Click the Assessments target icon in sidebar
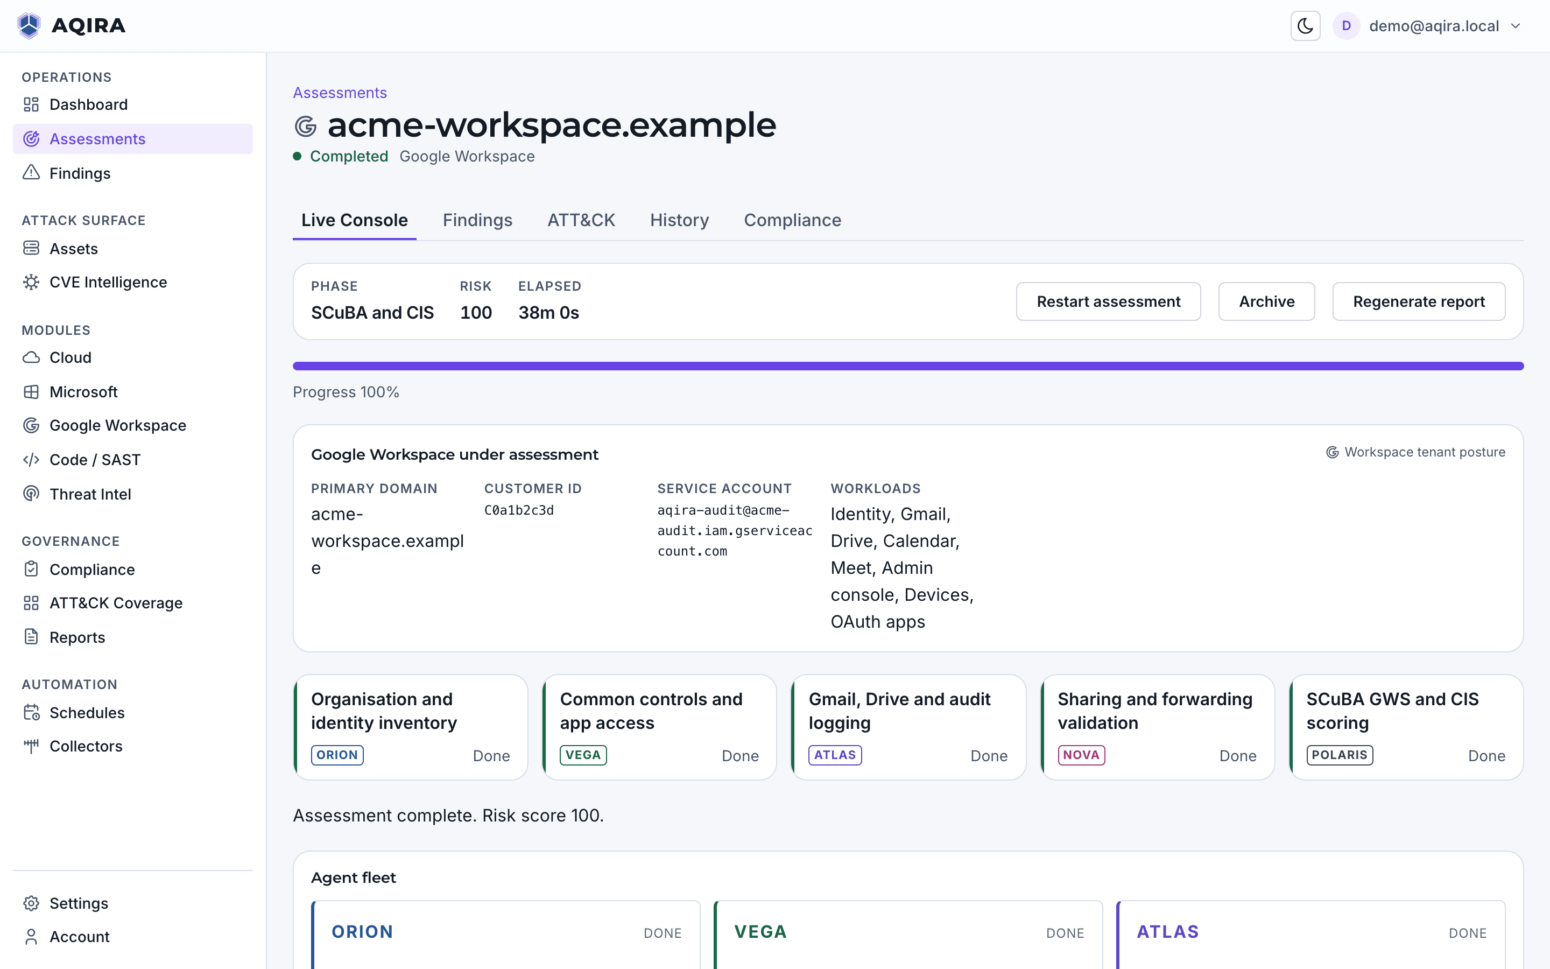1550x969 pixels. pos(31,138)
